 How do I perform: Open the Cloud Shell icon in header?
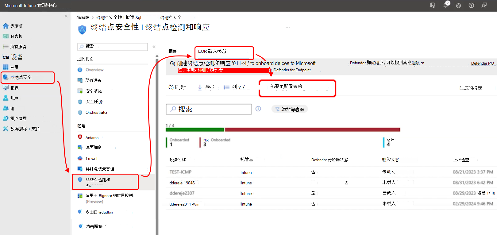click(x=433, y=5)
